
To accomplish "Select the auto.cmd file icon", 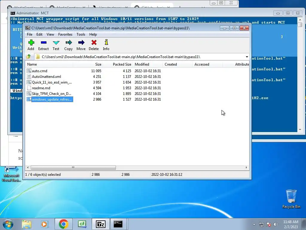I will point(29,71).
